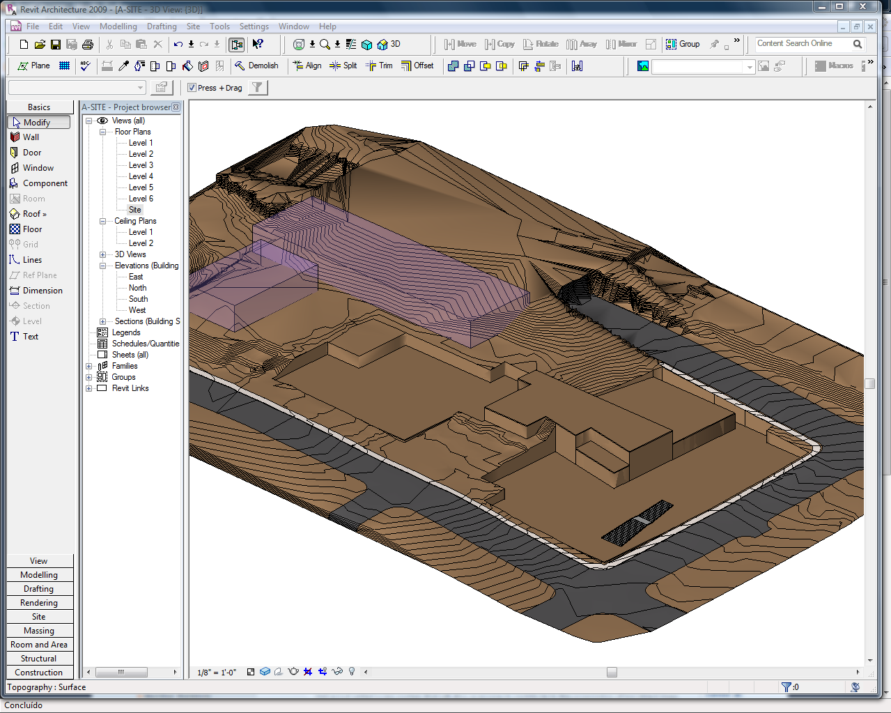Toggle Temporary Hide/Isolate glasses icon

coord(337,671)
